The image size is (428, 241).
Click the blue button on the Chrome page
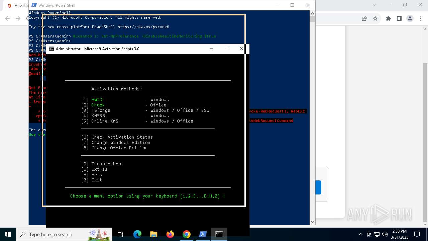pos(318,187)
